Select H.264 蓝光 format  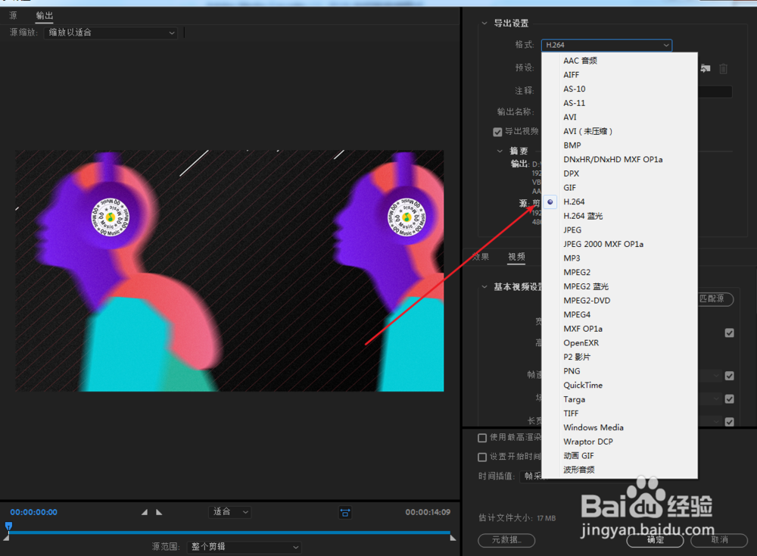coord(619,216)
